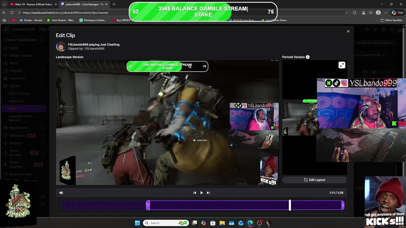Image resolution: width=406 pixels, height=228 pixels.
Task: Open the Favorites list icon
Action: click(x=370, y=13)
